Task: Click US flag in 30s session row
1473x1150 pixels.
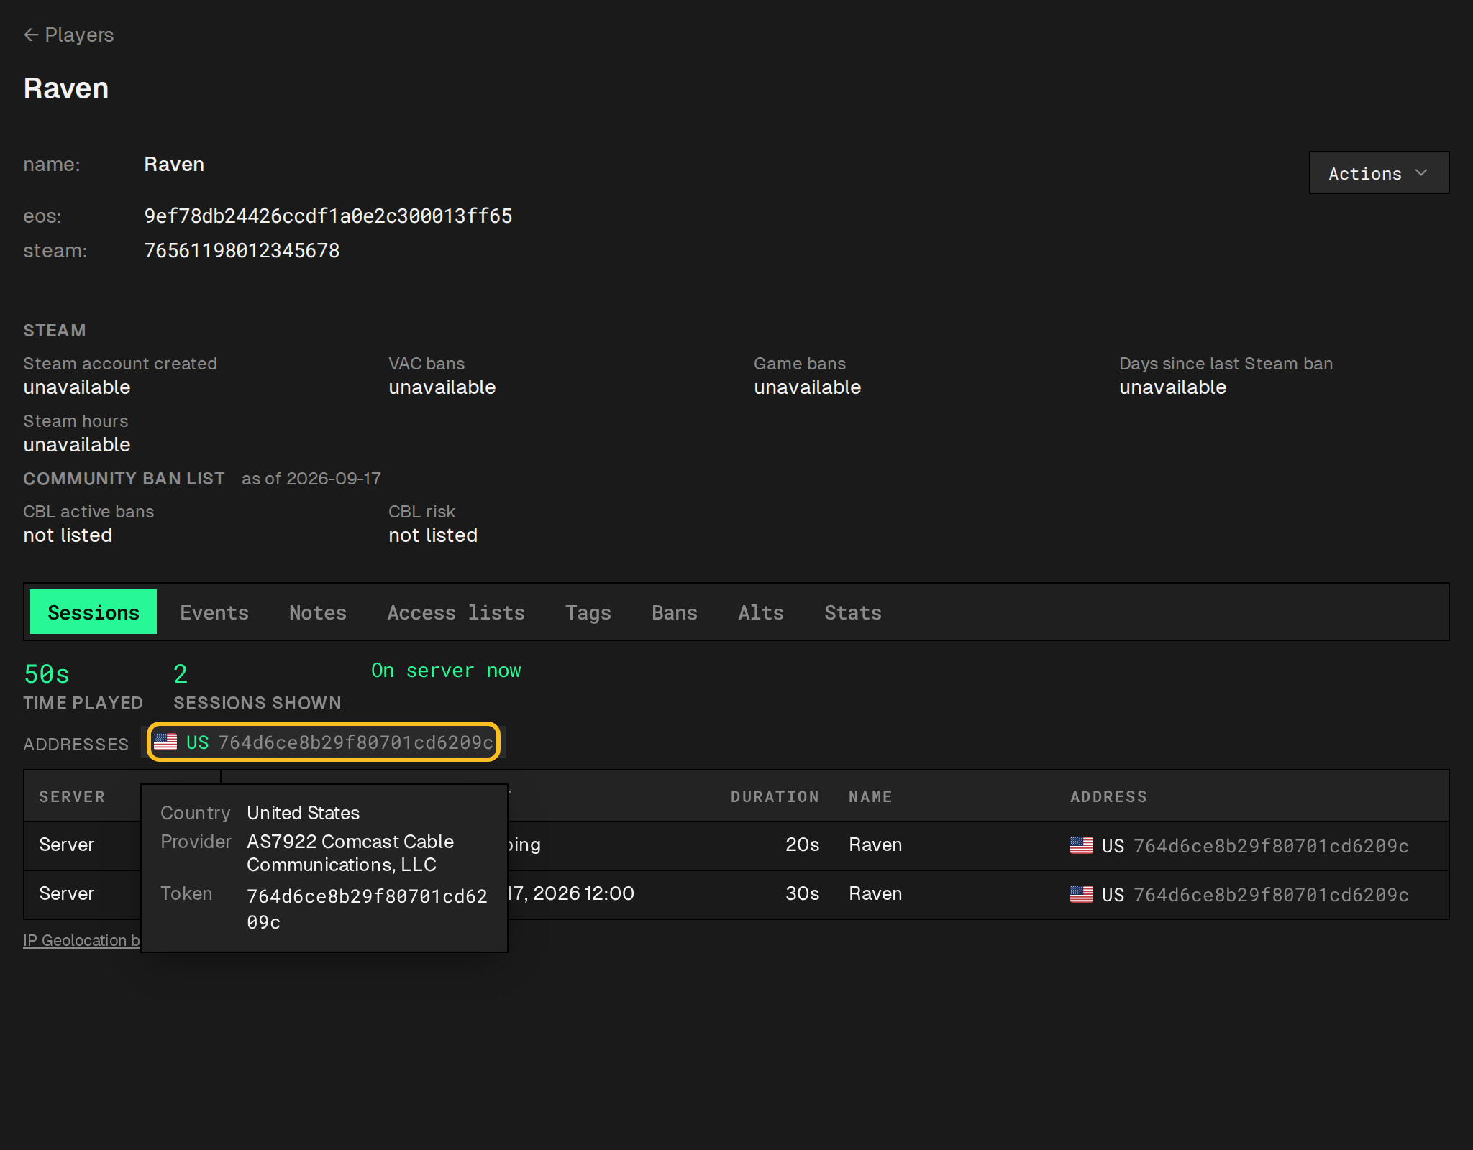Action: (x=1081, y=894)
